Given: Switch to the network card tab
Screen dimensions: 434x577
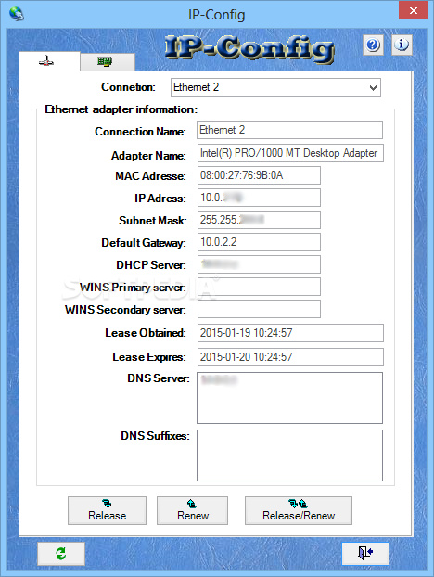Looking at the screenshot, I should pyautogui.click(x=108, y=62).
